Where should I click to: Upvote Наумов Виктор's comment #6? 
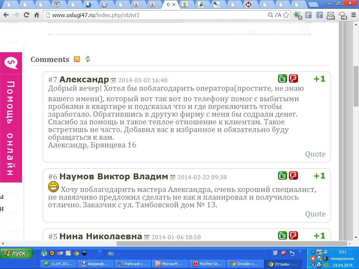coord(282,176)
